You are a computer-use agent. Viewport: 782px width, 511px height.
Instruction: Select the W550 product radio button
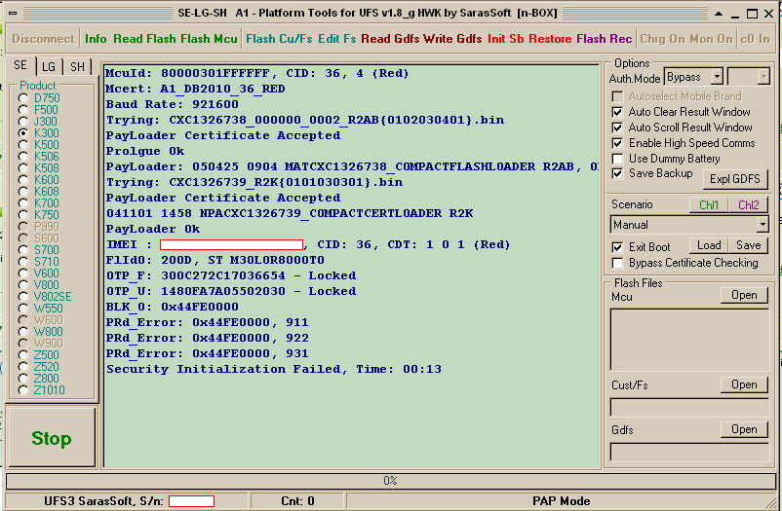[23, 309]
